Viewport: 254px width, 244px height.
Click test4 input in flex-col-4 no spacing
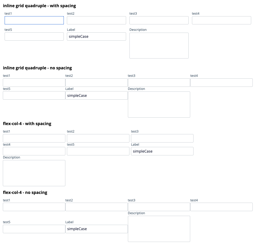(221, 207)
